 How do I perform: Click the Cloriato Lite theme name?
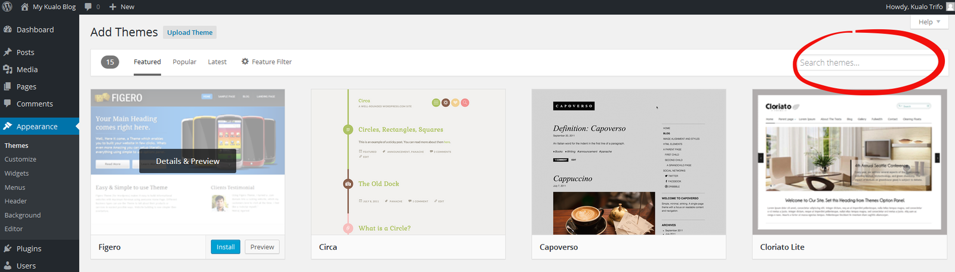783,247
